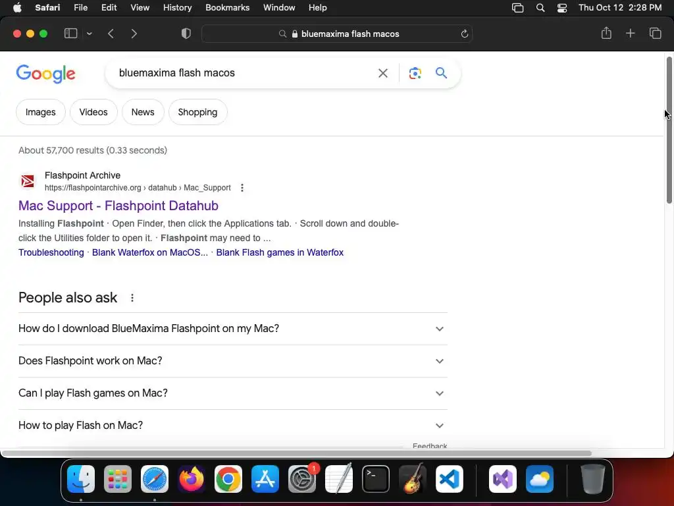Reload the page from address bar
This screenshot has height=506, width=674.
464,34
